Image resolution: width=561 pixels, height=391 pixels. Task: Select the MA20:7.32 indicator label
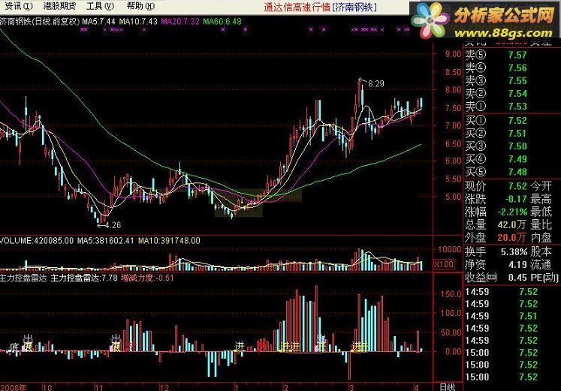(x=180, y=22)
